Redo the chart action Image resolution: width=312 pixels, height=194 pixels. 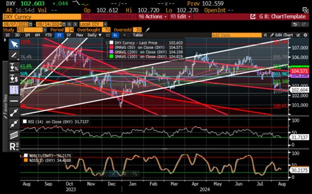point(304,24)
